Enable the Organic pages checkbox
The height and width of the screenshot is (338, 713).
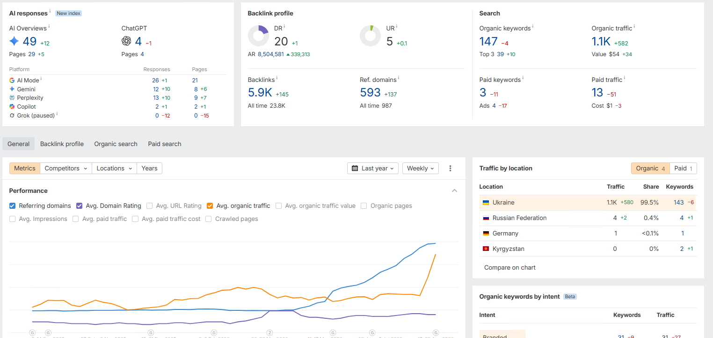(x=364, y=206)
